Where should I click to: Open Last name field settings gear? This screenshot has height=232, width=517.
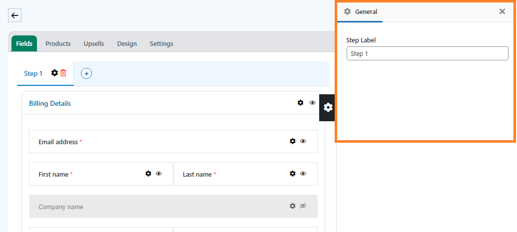292,173
